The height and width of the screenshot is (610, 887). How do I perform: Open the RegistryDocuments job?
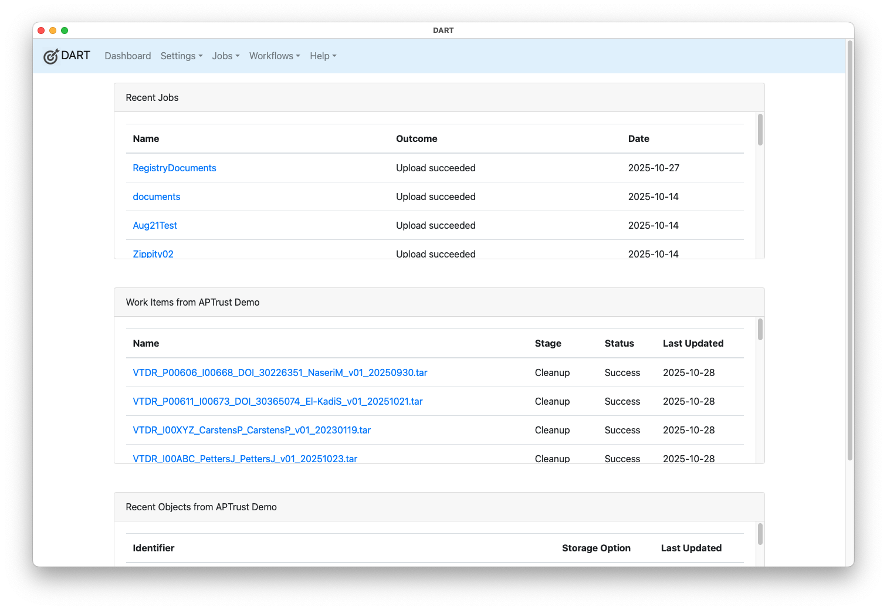pyautogui.click(x=174, y=168)
